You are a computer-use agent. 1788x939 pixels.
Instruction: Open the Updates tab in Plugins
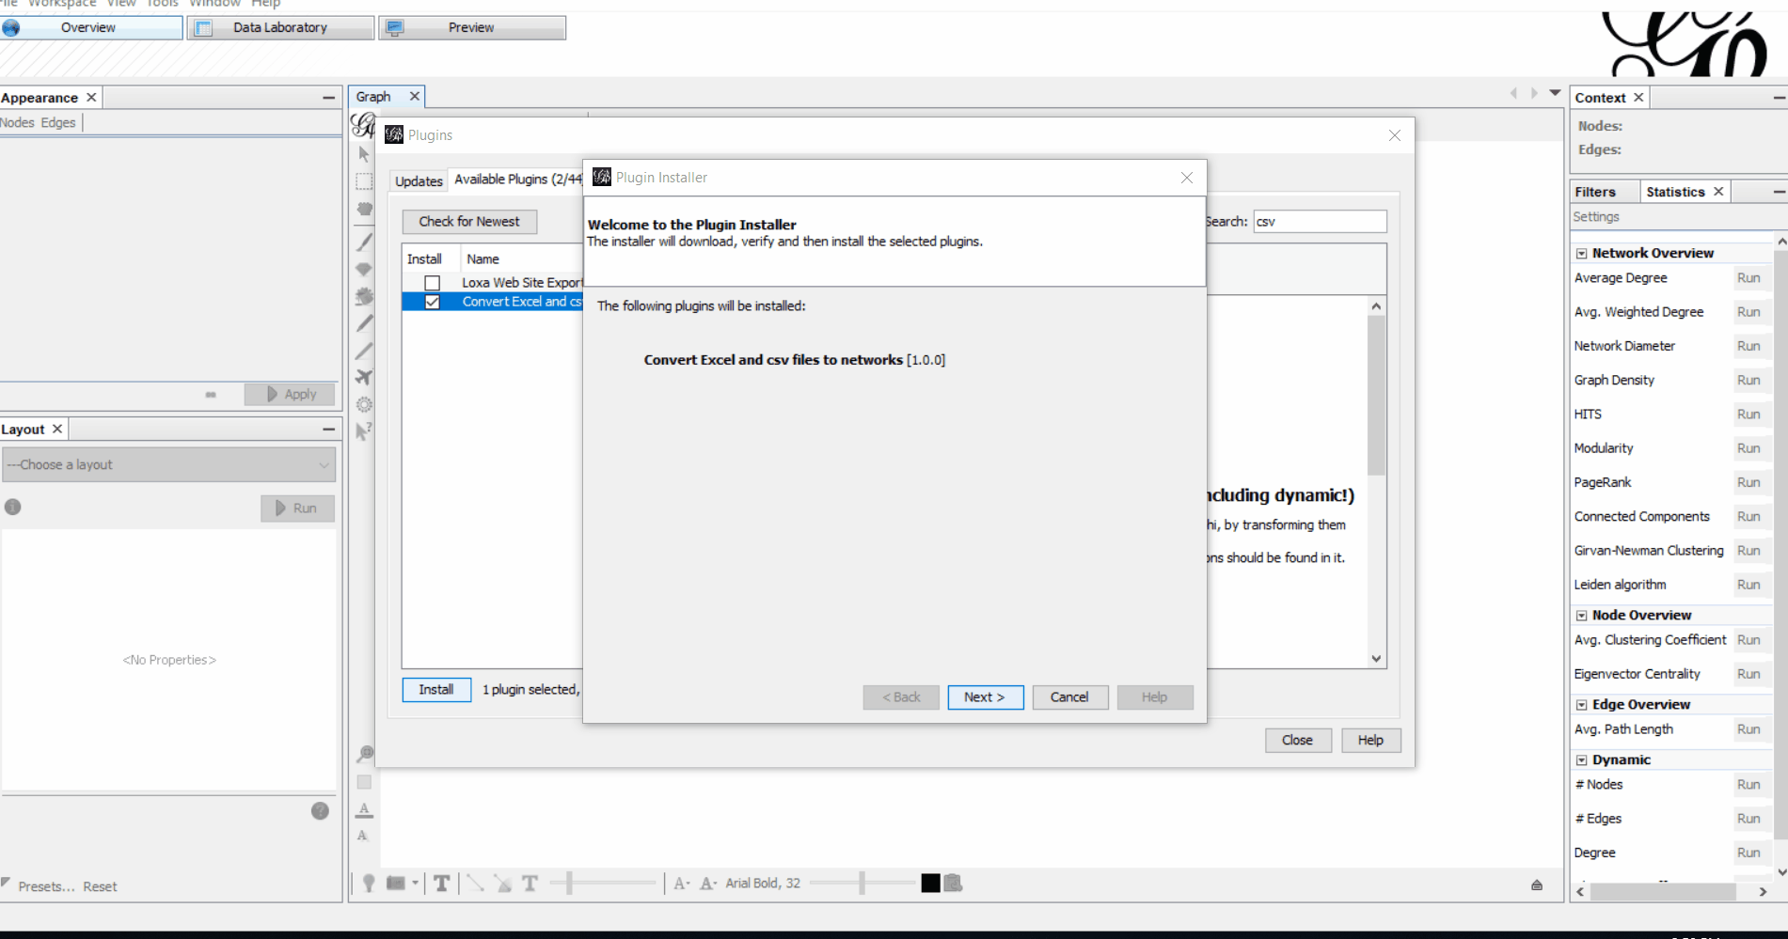click(x=419, y=180)
